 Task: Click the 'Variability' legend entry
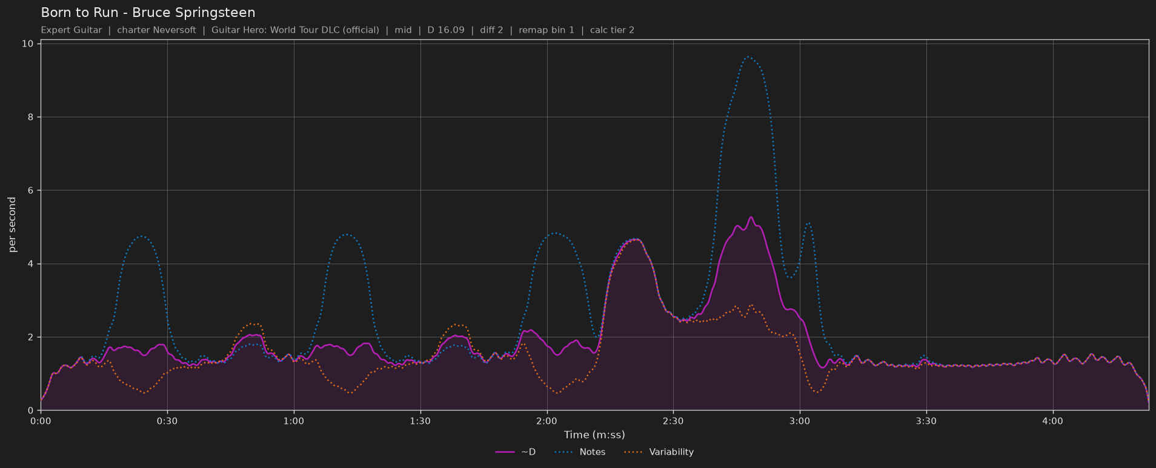(659, 452)
